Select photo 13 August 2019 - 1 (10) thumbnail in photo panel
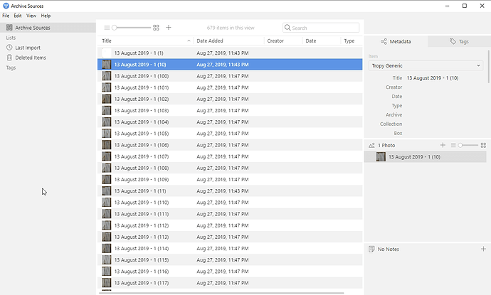491x295 pixels. pos(381,156)
